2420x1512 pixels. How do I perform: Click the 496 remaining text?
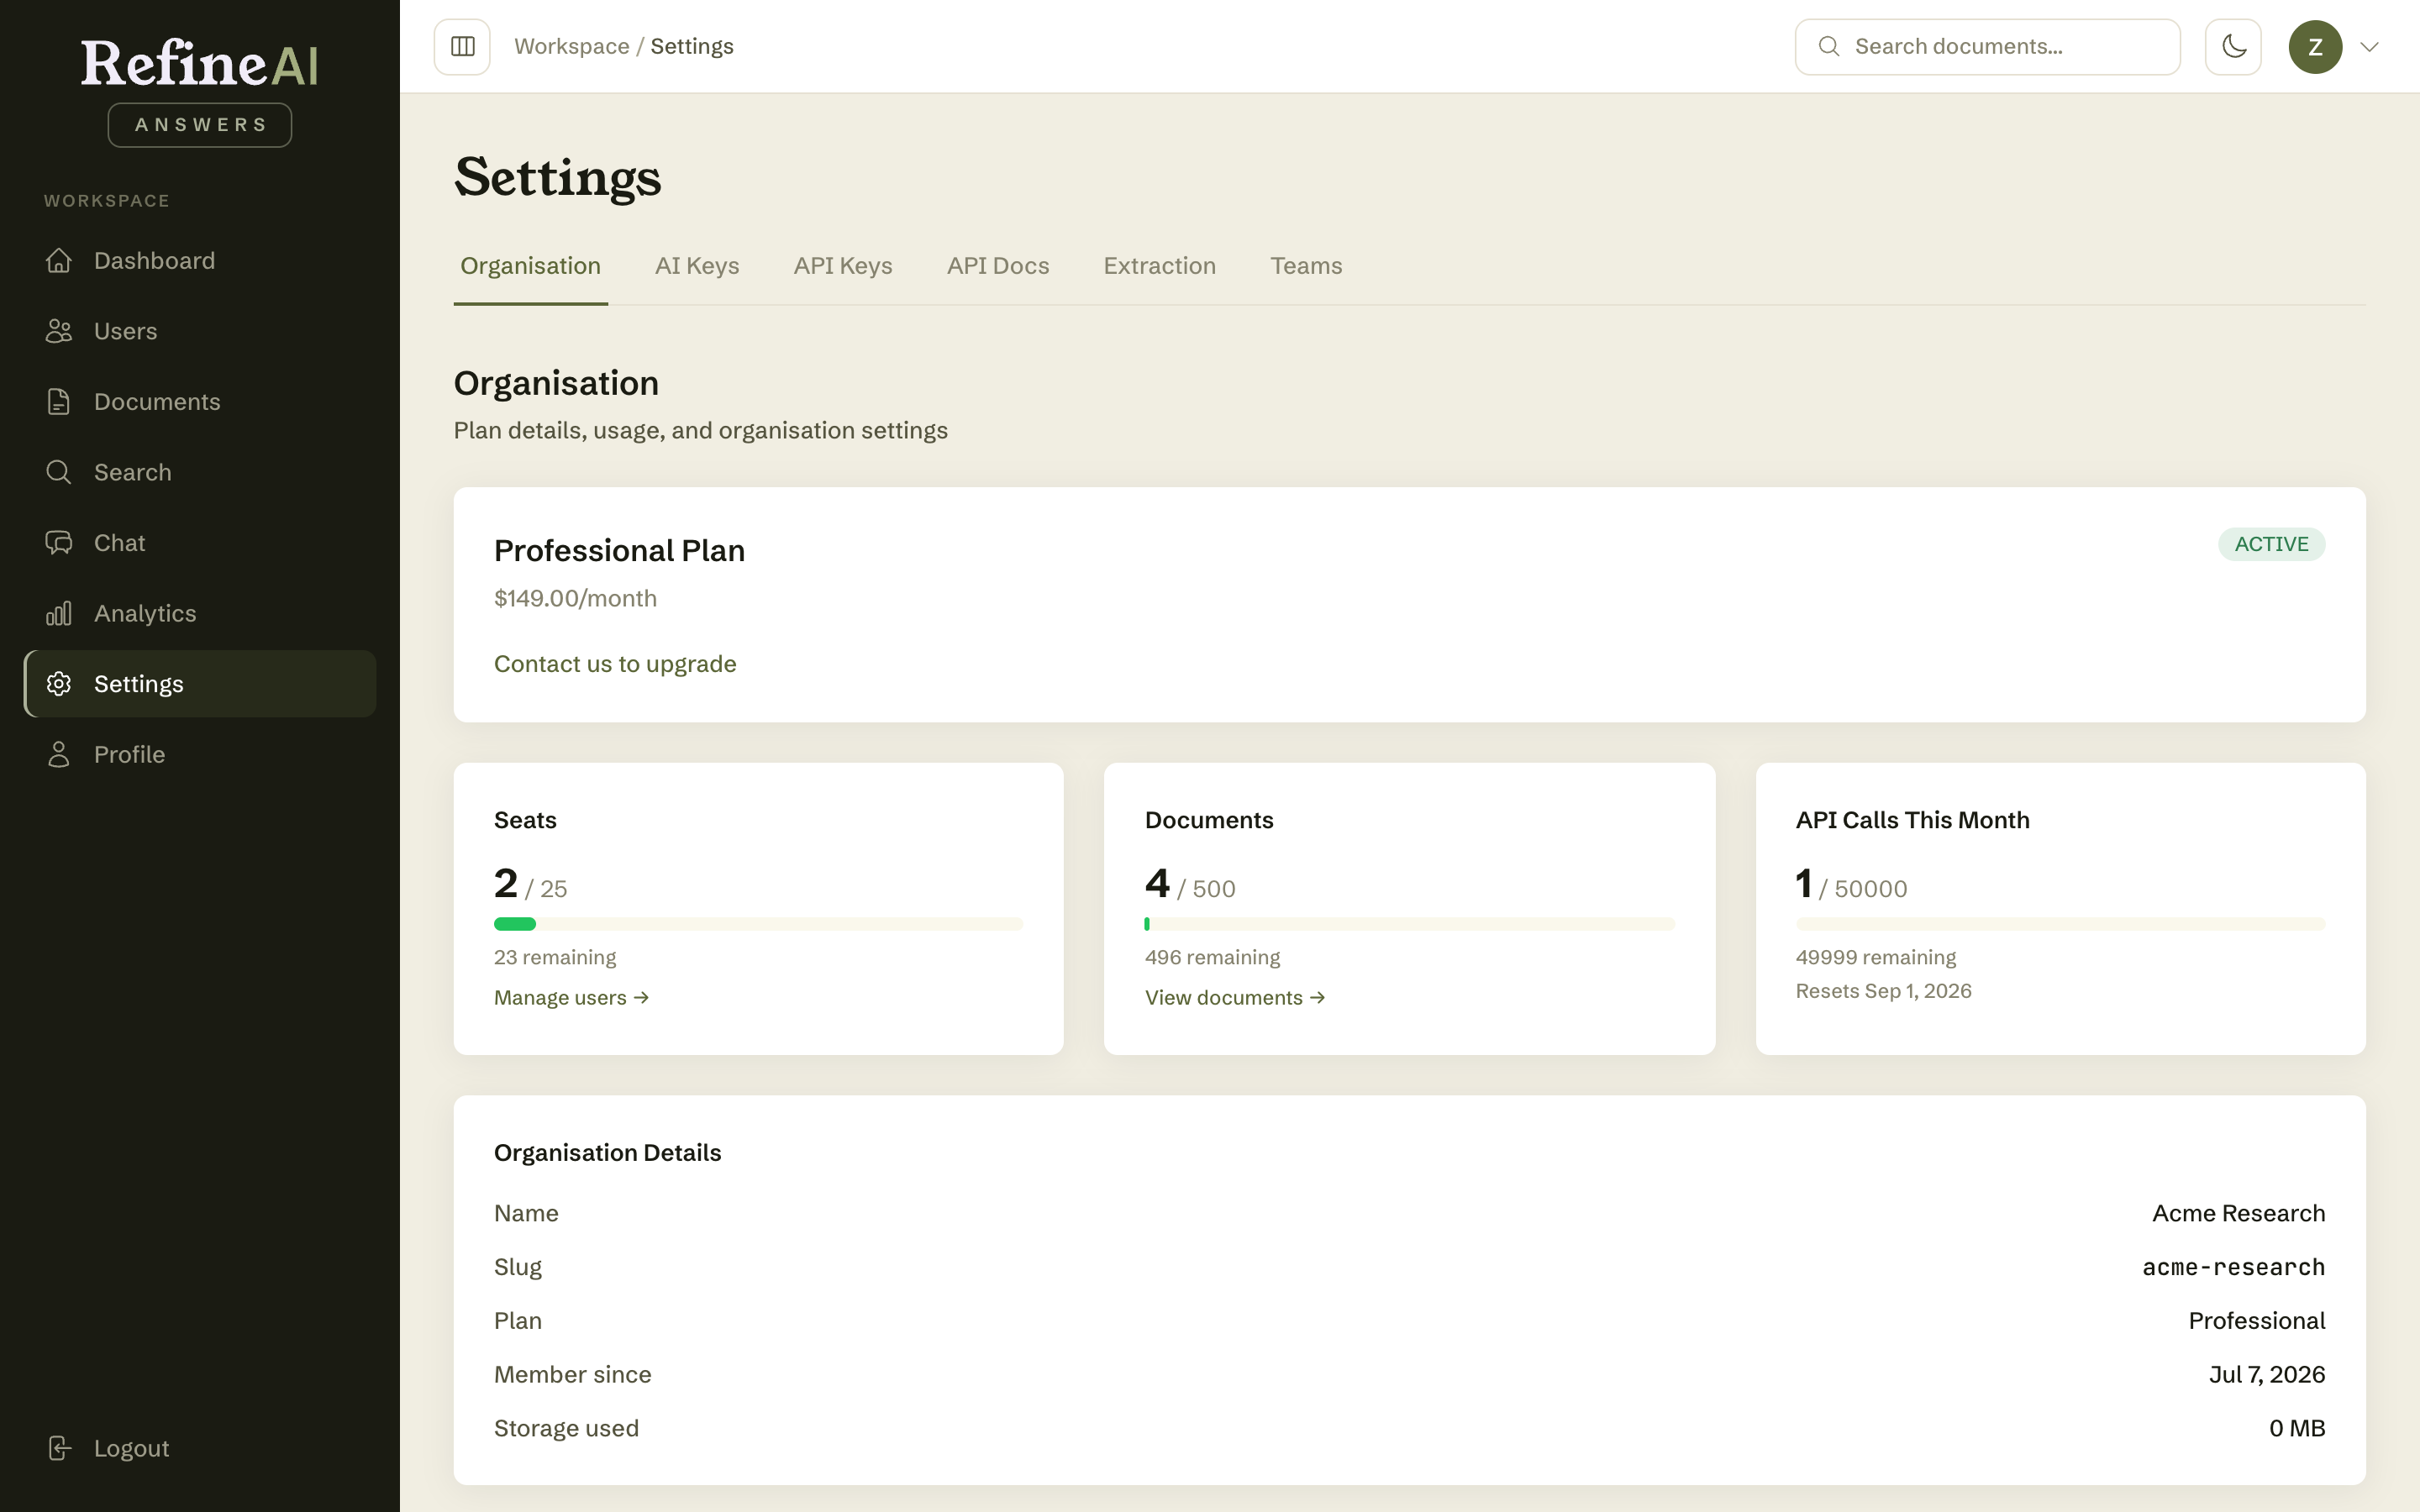click(x=1212, y=957)
